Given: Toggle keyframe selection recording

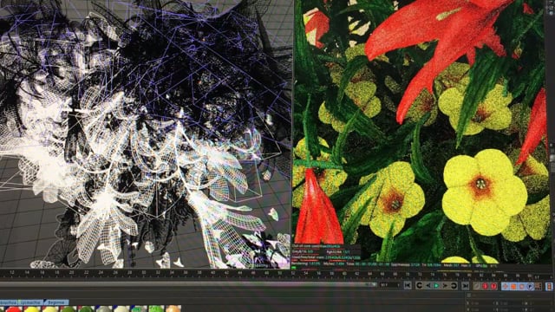Looking at the screenshot, I should point(493,285).
